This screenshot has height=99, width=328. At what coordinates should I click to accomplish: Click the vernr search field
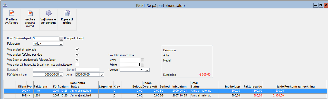tap(130, 60)
